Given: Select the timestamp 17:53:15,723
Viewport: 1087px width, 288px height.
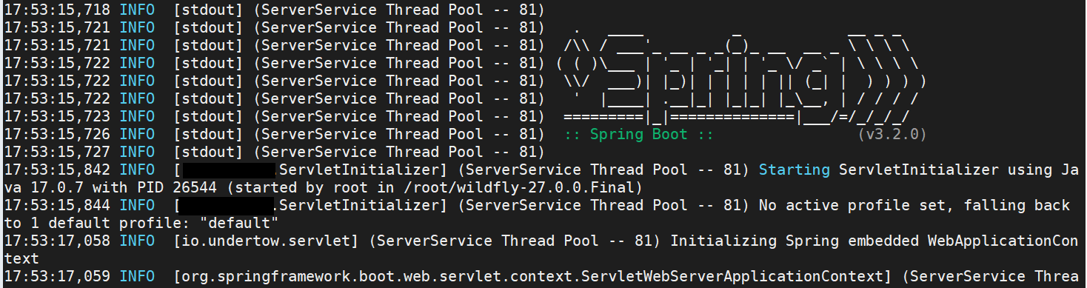Looking at the screenshot, I should point(57,117).
